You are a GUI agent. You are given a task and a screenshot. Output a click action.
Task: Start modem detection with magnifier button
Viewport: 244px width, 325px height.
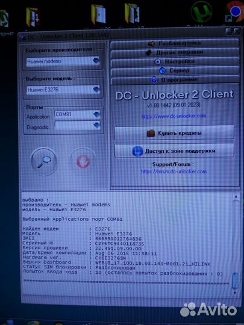coord(44,161)
